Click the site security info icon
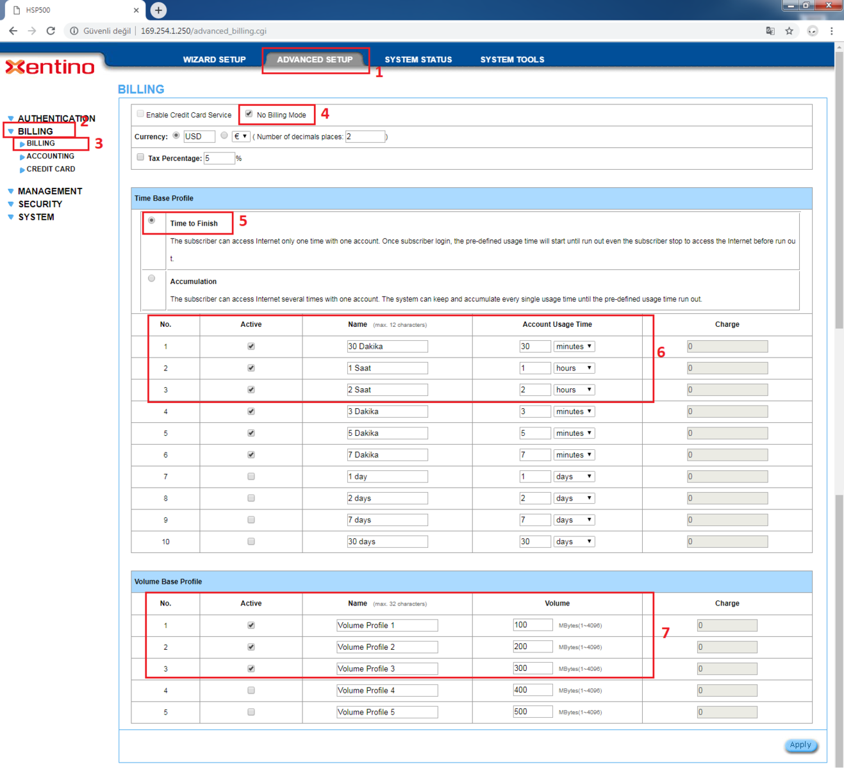The height and width of the screenshot is (769, 844). (74, 31)
